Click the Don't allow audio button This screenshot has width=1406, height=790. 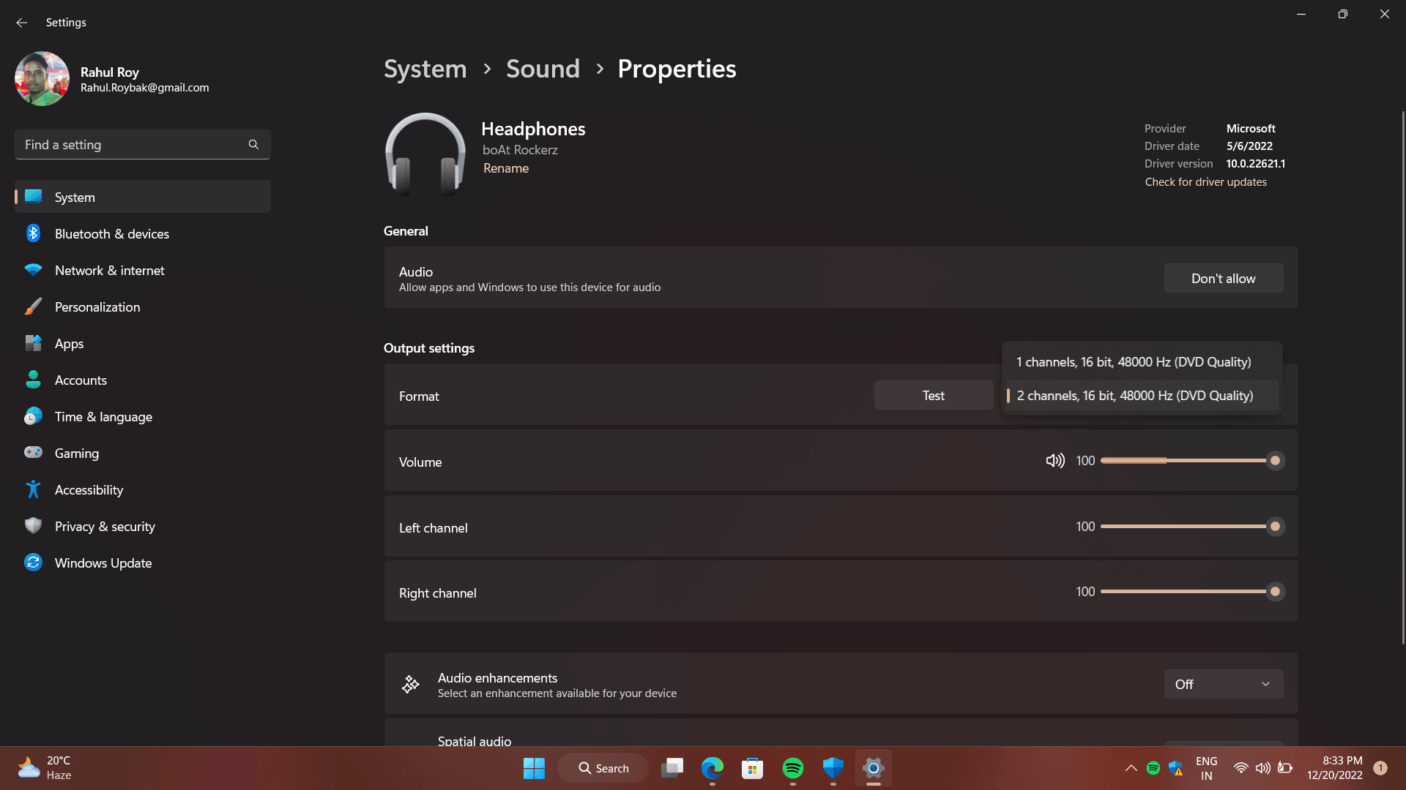pos(1223,278)
